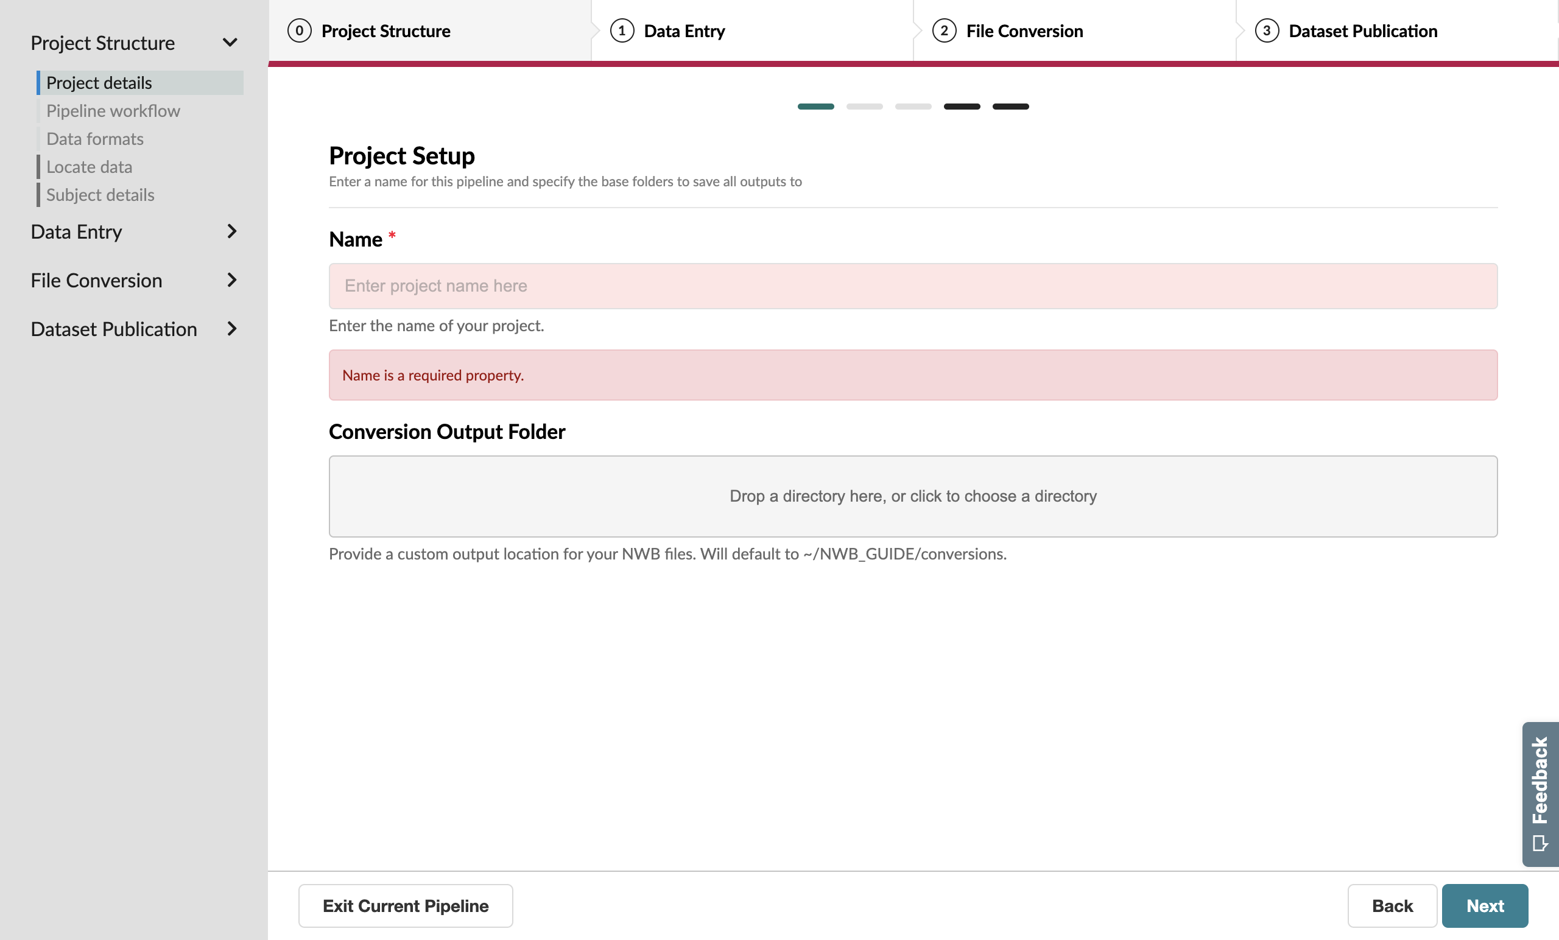The height and width of the screenshot is (940, 1559).
Task: Open Data formats sidebar item
Action: [x=140, y=139]
